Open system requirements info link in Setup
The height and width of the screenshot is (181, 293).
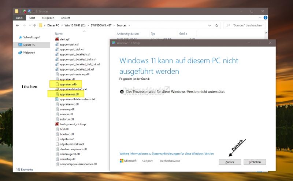coord(167,153)
